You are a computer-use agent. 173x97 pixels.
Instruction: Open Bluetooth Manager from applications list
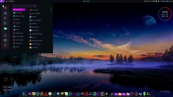pyautogui.click(x=36, y=34)
